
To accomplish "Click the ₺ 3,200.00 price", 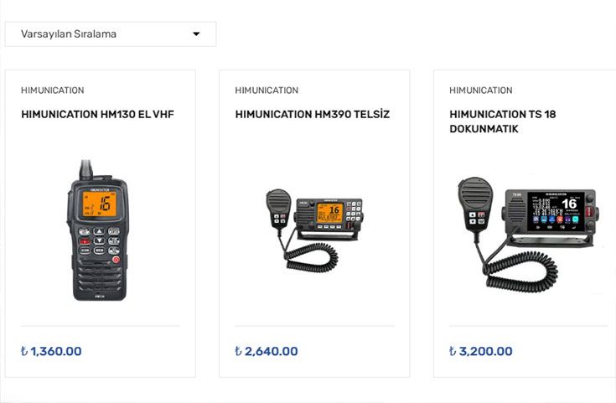I will (x=481, y=351).
